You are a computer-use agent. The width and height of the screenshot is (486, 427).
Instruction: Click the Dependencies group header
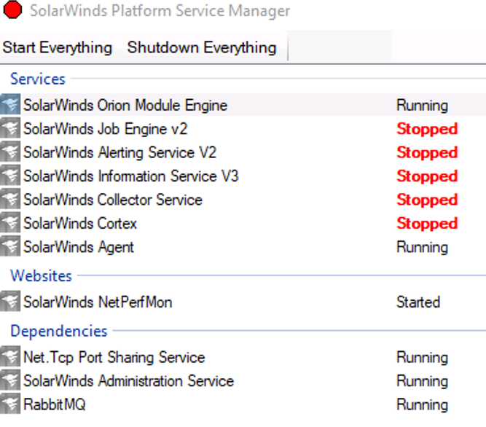coord(58,331)
